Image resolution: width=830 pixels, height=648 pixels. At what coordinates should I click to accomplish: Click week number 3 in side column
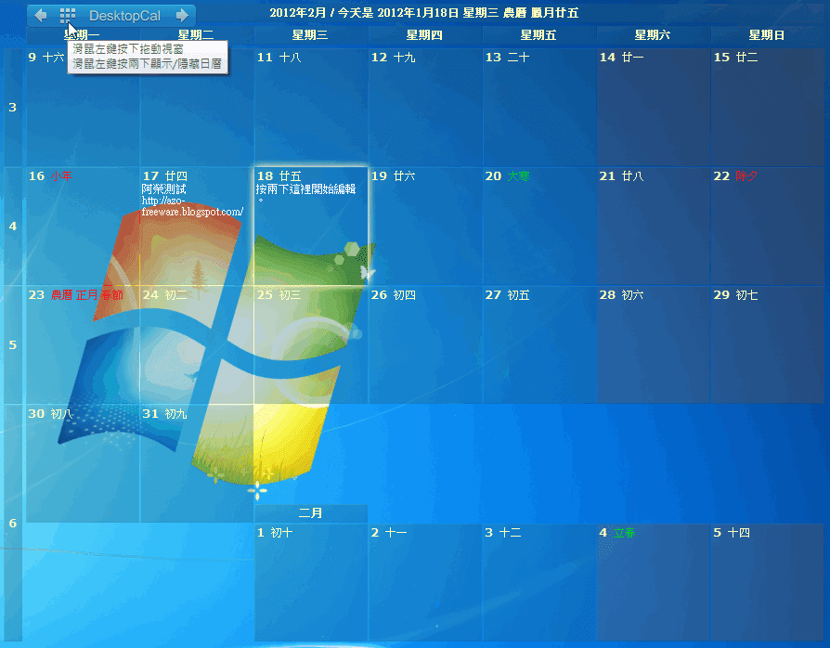(13, 108)
